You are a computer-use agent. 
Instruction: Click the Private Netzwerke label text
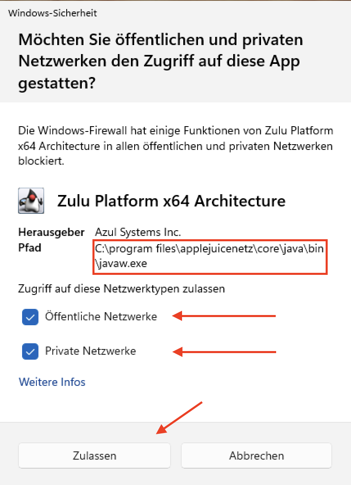click(x=90, y=351)
